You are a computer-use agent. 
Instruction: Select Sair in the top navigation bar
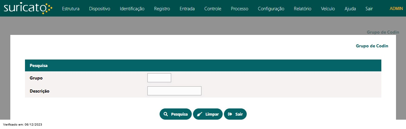pos(369,9)
